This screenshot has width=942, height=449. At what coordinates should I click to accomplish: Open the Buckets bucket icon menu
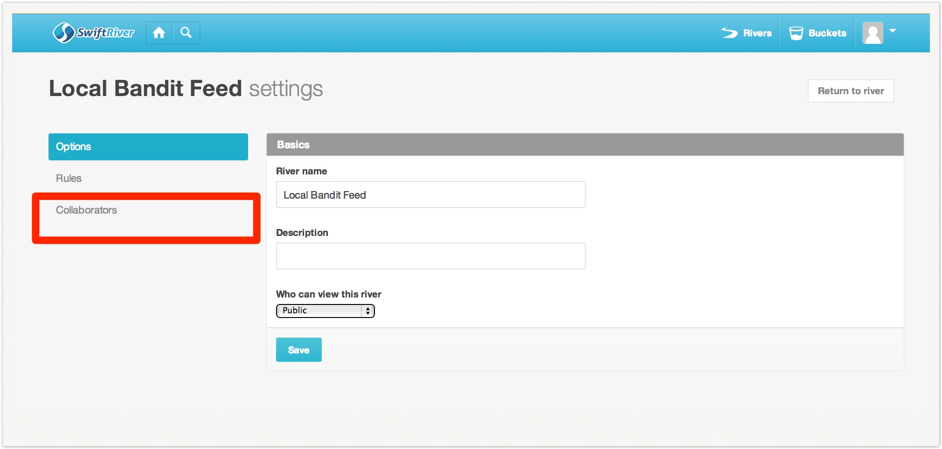click(796, 33)
